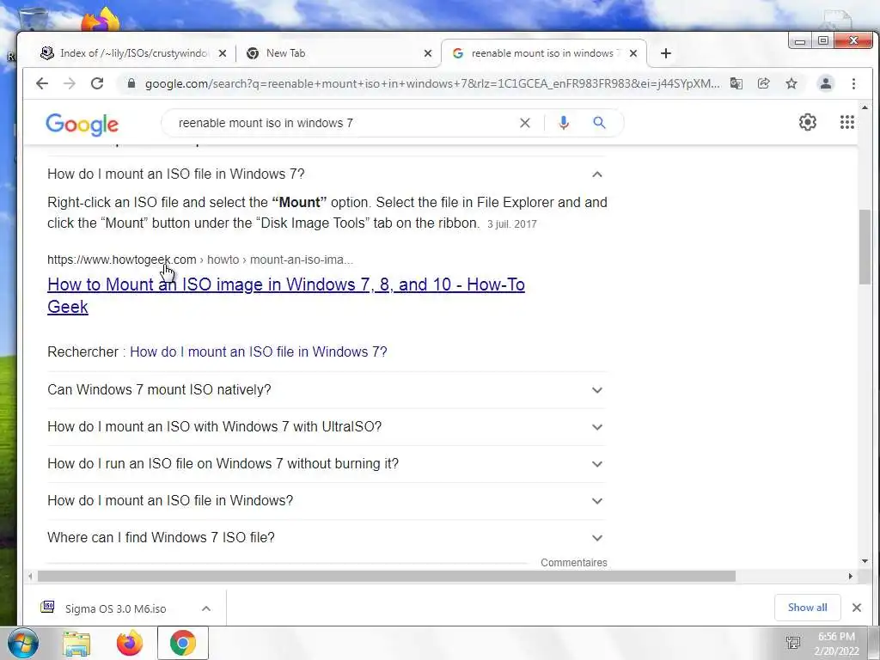Image resolution: width=880 pixels, height=660 pixels.
Task: Go back to previous page
Action: pyautogui.click(x=42, y=83)
